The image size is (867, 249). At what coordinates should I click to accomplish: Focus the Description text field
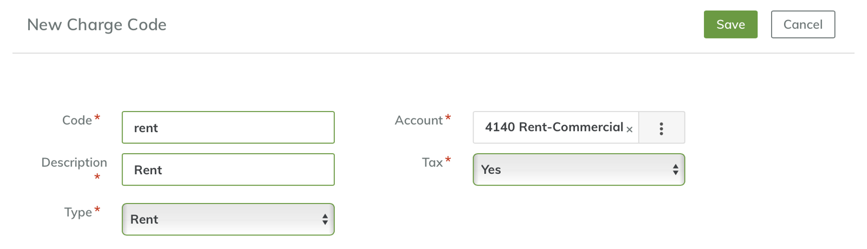pos(228,170)
